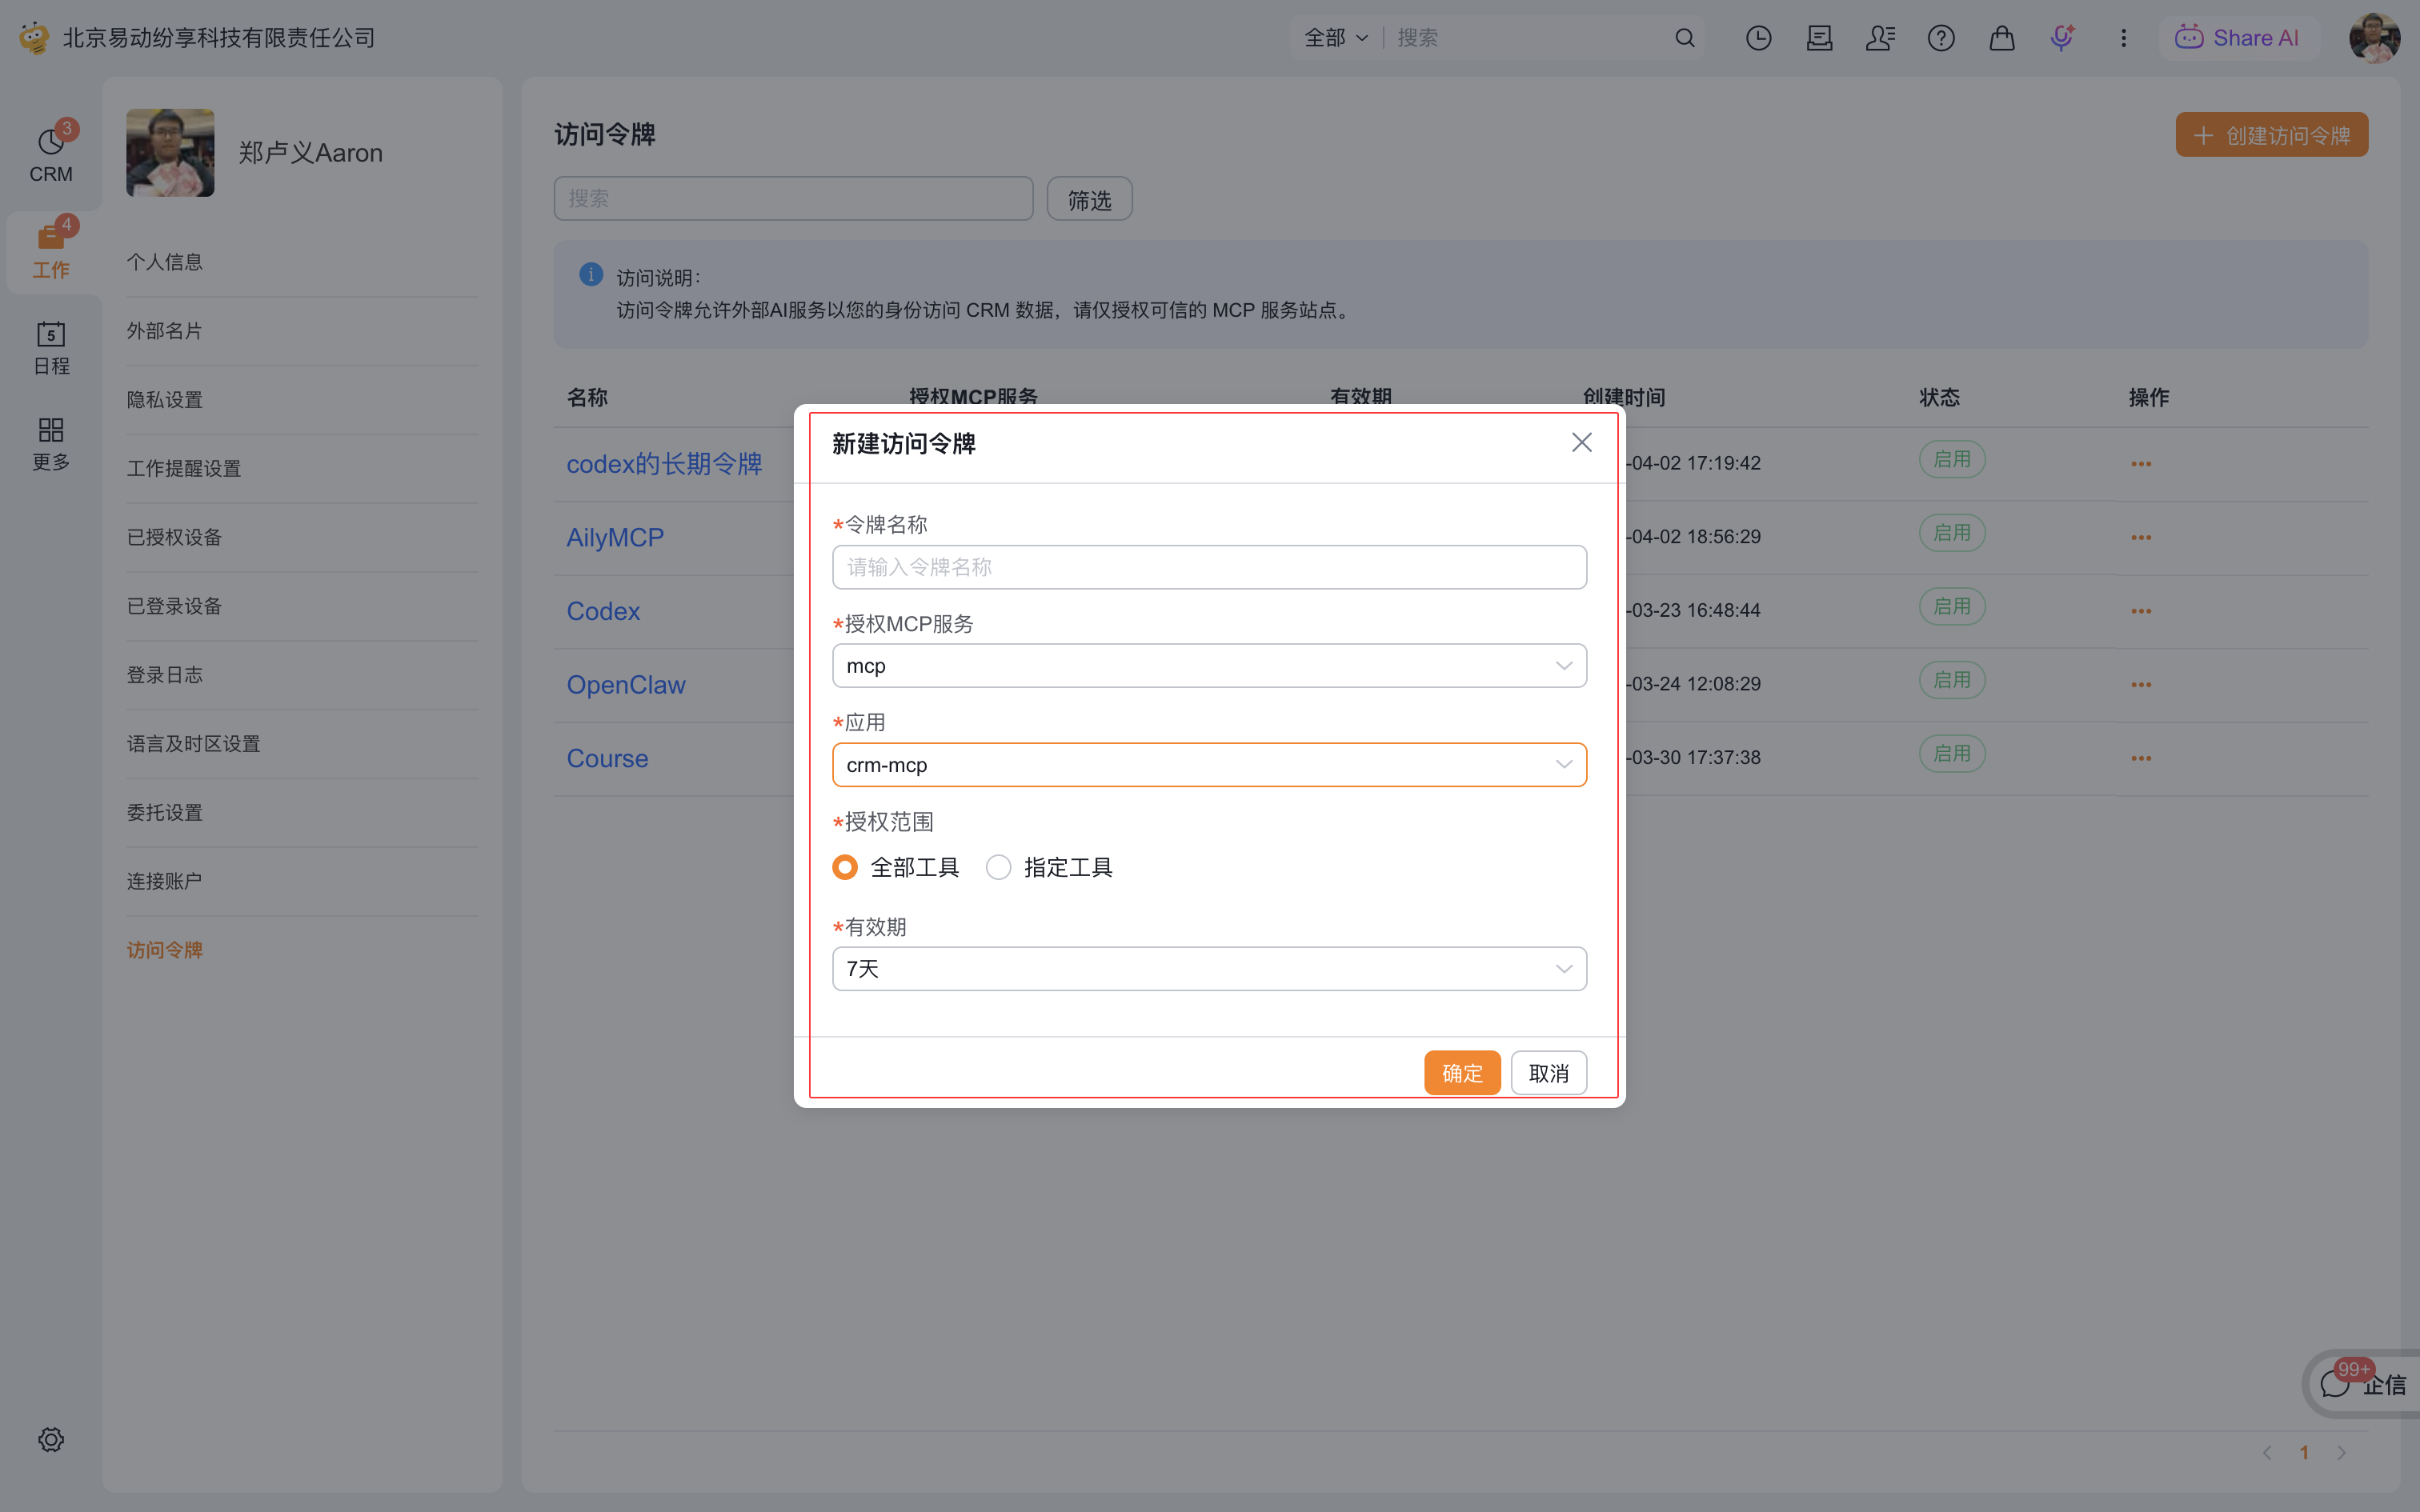The width and height of the screenshot is (2420, 1512).
Task: Open the 应用 dropdown showing crm-mcp
Action: coord(1208,765)
